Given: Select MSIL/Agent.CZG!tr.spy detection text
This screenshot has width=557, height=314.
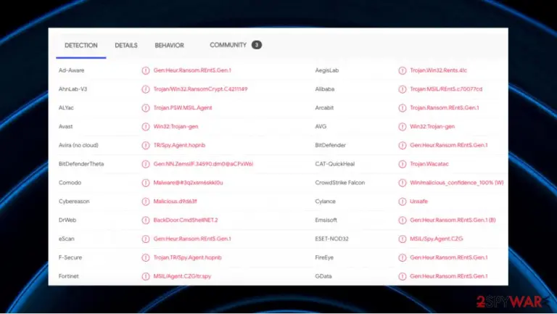Looking at the screenshot, I should [182, 276].
